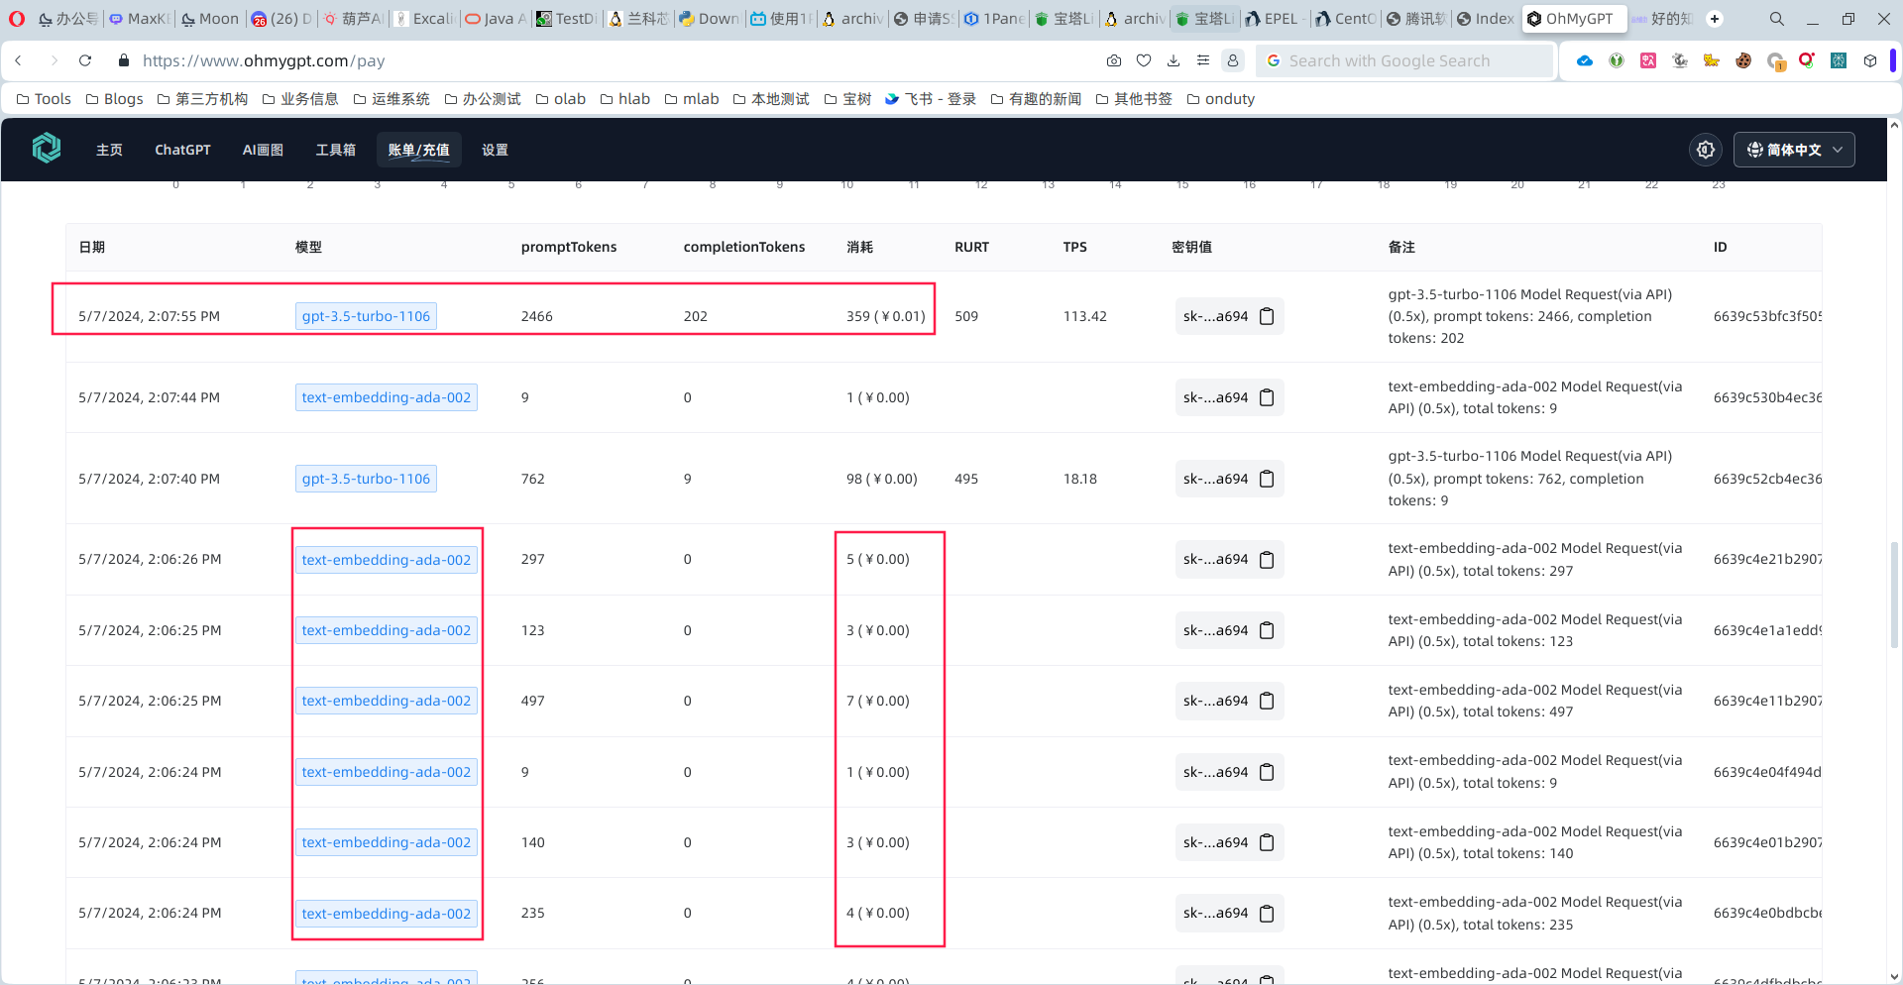Open the browser account profile icon
The height and width of the screenshot is (985, 1903).
tap(1233, 60)
